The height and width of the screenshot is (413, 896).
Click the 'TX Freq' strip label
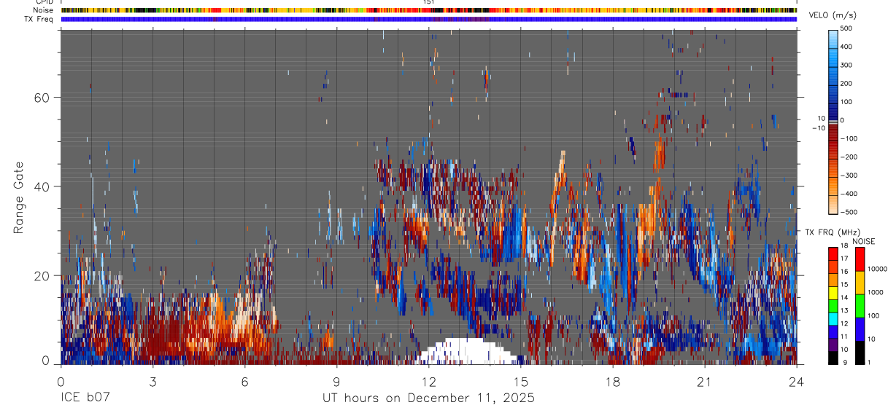(x=39, y=19)
